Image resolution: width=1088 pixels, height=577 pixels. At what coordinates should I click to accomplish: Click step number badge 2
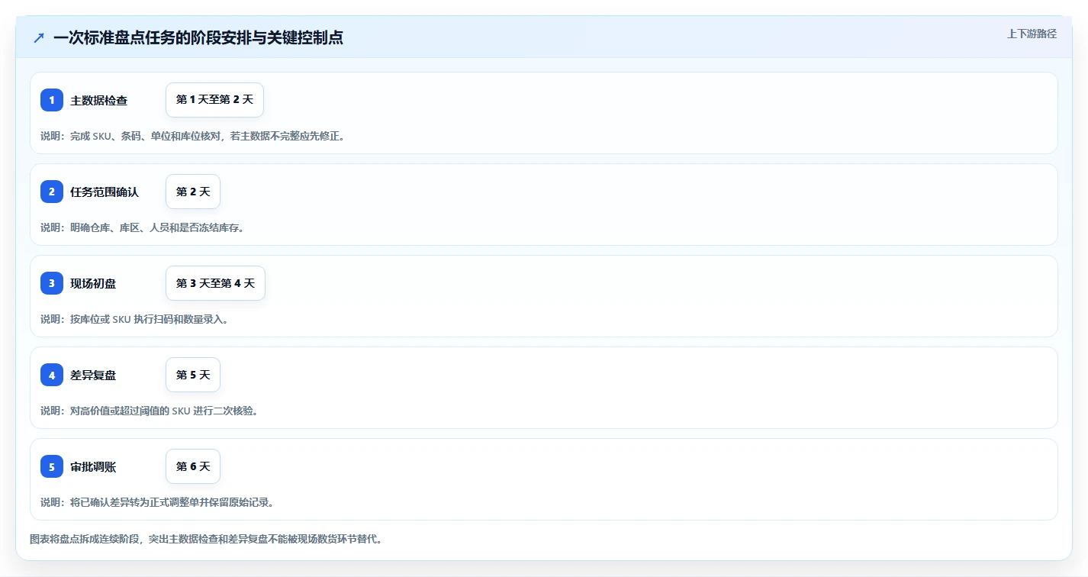coord(52,192)
